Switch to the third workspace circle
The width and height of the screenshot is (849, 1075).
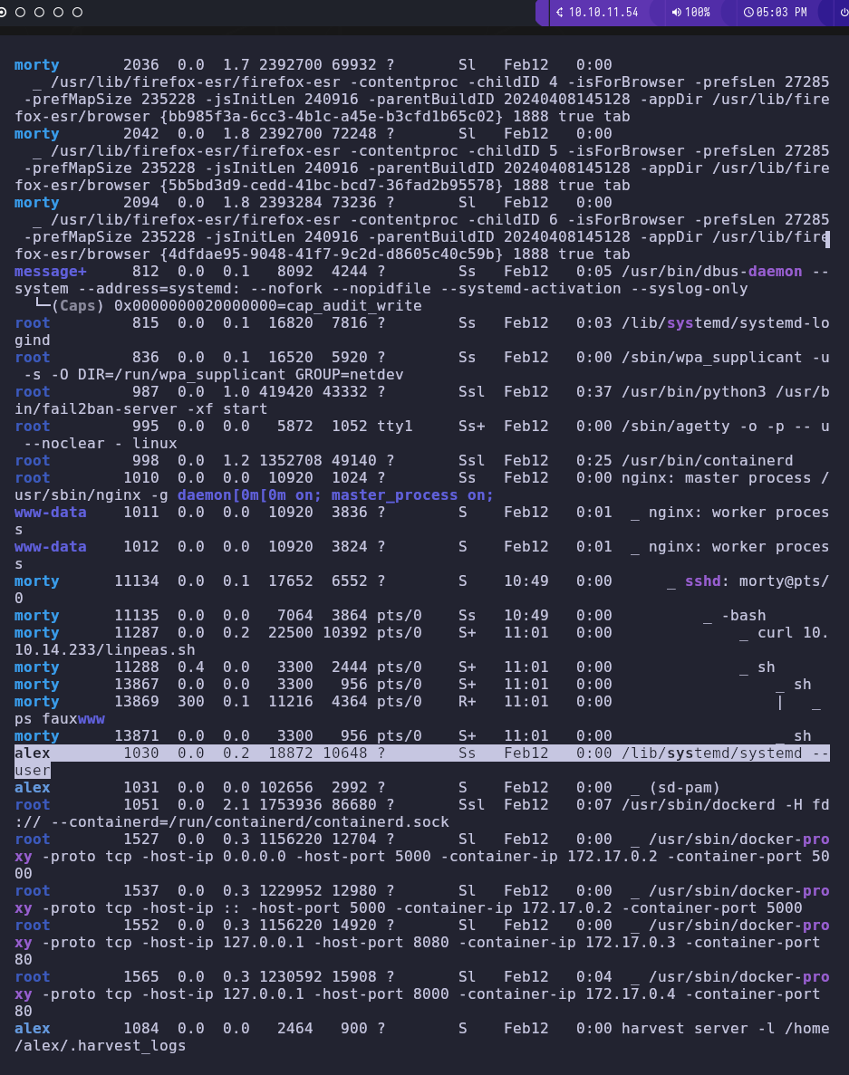[x=39, y=13]
